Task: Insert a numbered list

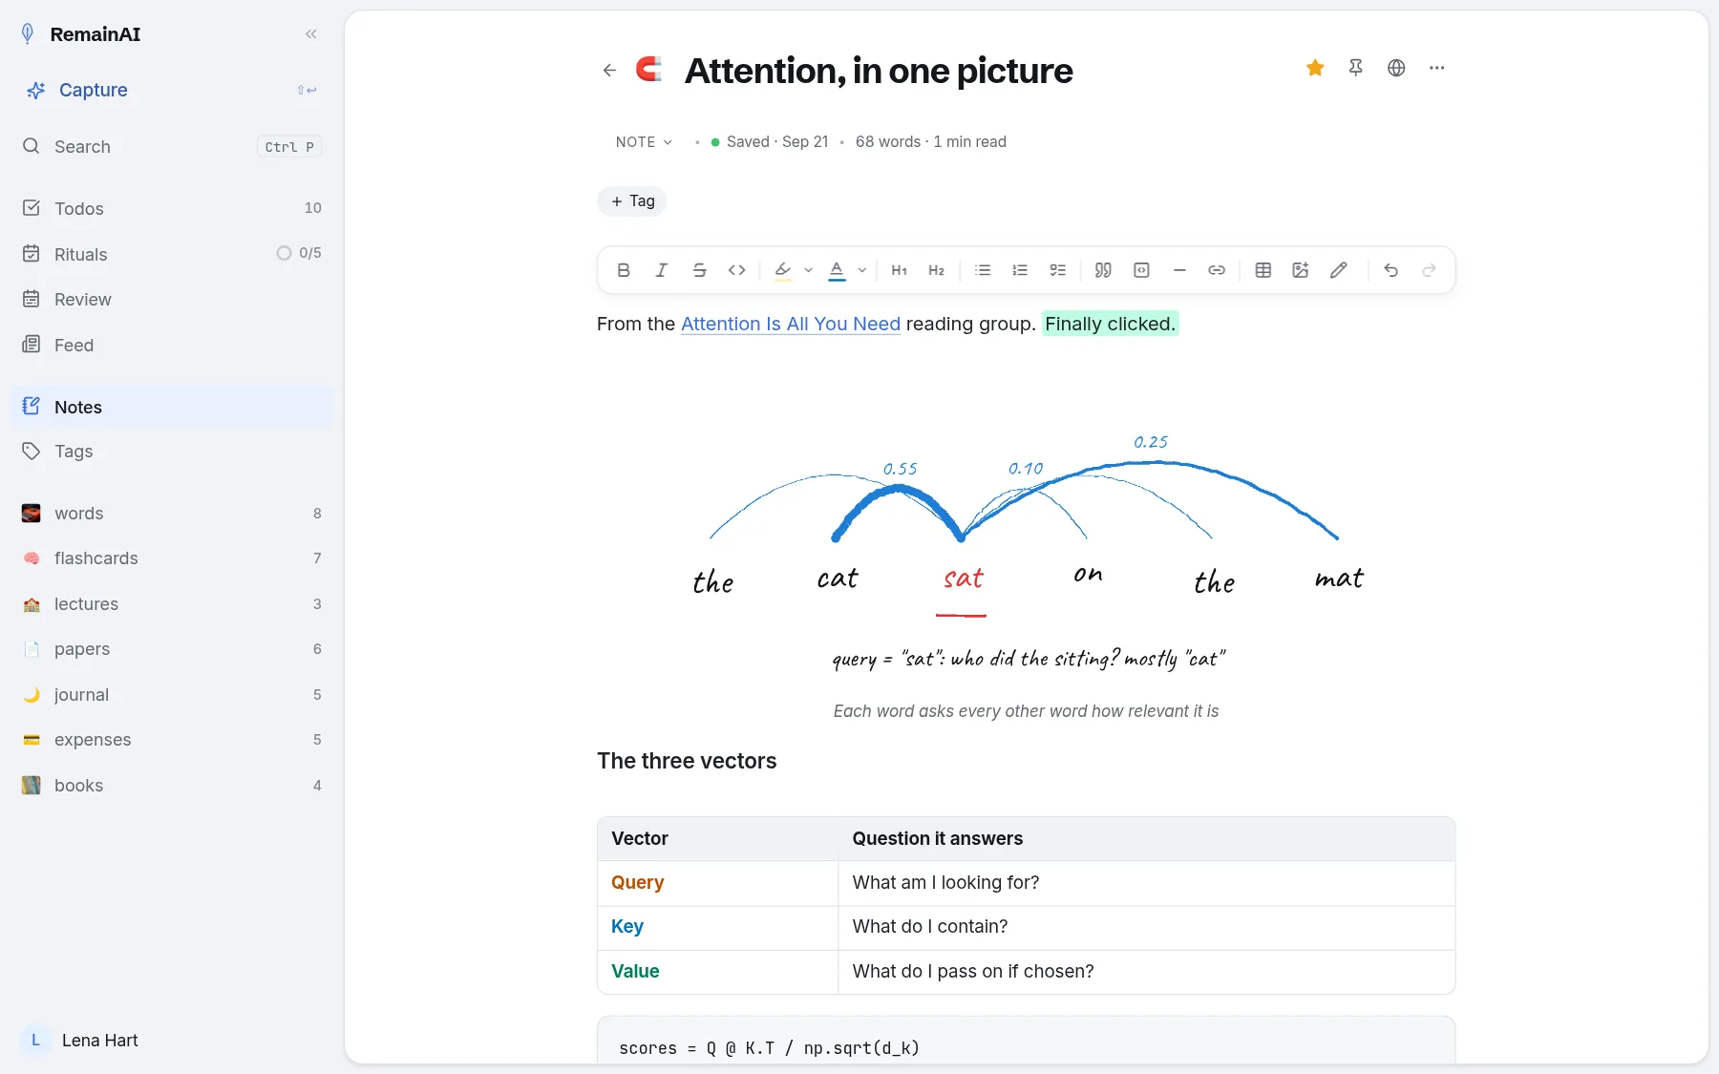Action: tap(1020, 270)
